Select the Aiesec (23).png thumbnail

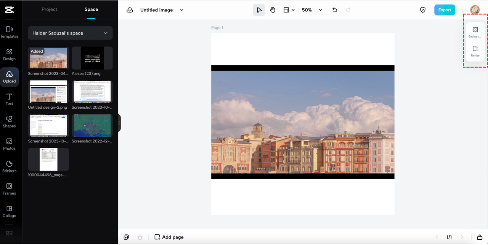pyautogui.click(x=92, y=58)
